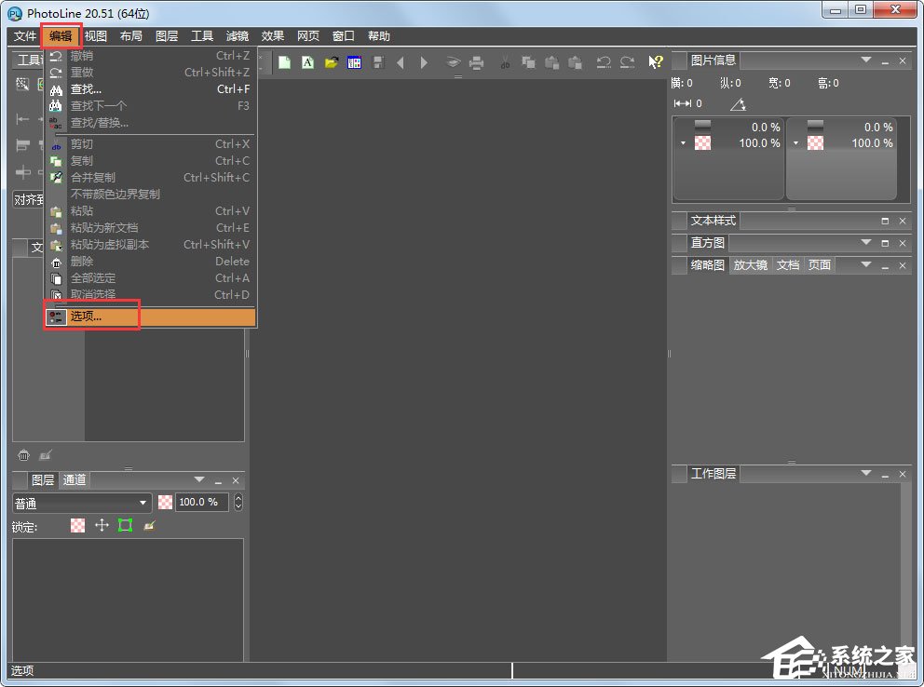The height and width of the screenshot is (687, 924).
Task: Minimize the 图层 panel
Action: pos(219,481)
